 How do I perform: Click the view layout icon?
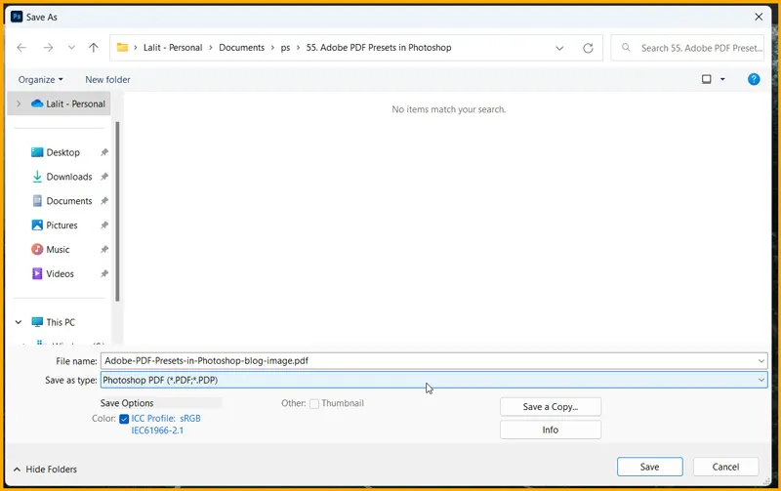tap(707, 79)
